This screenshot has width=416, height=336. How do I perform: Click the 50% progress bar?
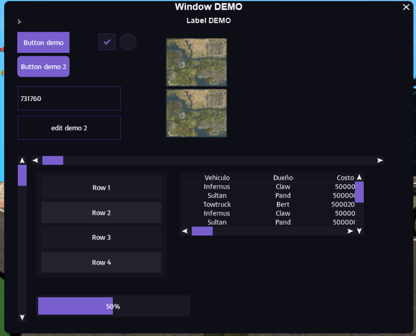113,306
